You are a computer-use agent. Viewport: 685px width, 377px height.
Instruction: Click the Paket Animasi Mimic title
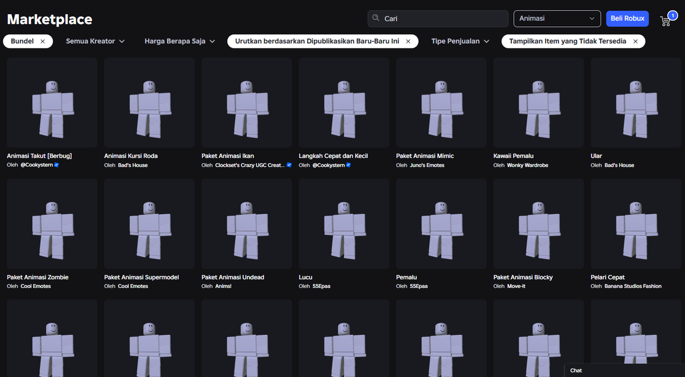[x=425, y=156]
